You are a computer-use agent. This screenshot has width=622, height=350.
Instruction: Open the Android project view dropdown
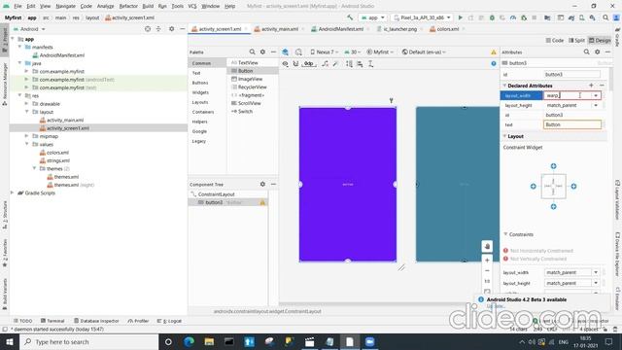[x=29, y=29]
